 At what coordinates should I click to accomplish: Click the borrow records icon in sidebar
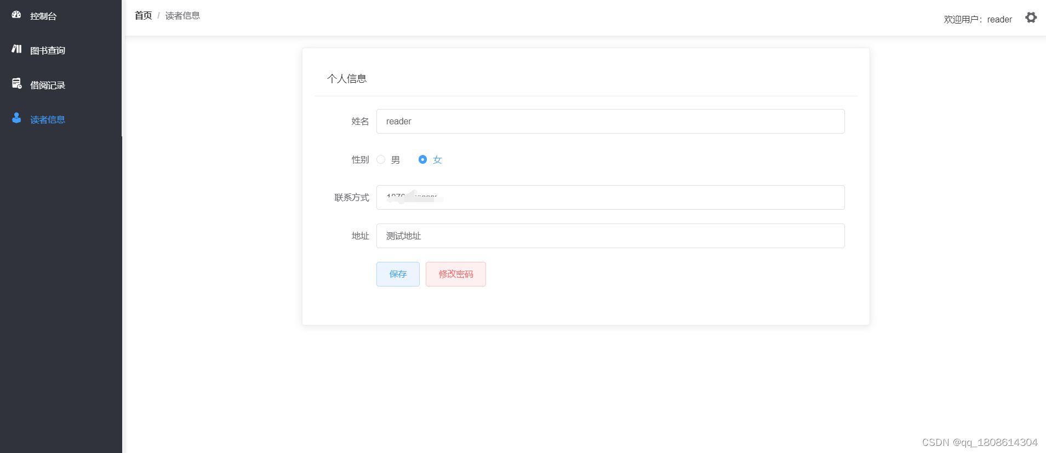[16, 84]
